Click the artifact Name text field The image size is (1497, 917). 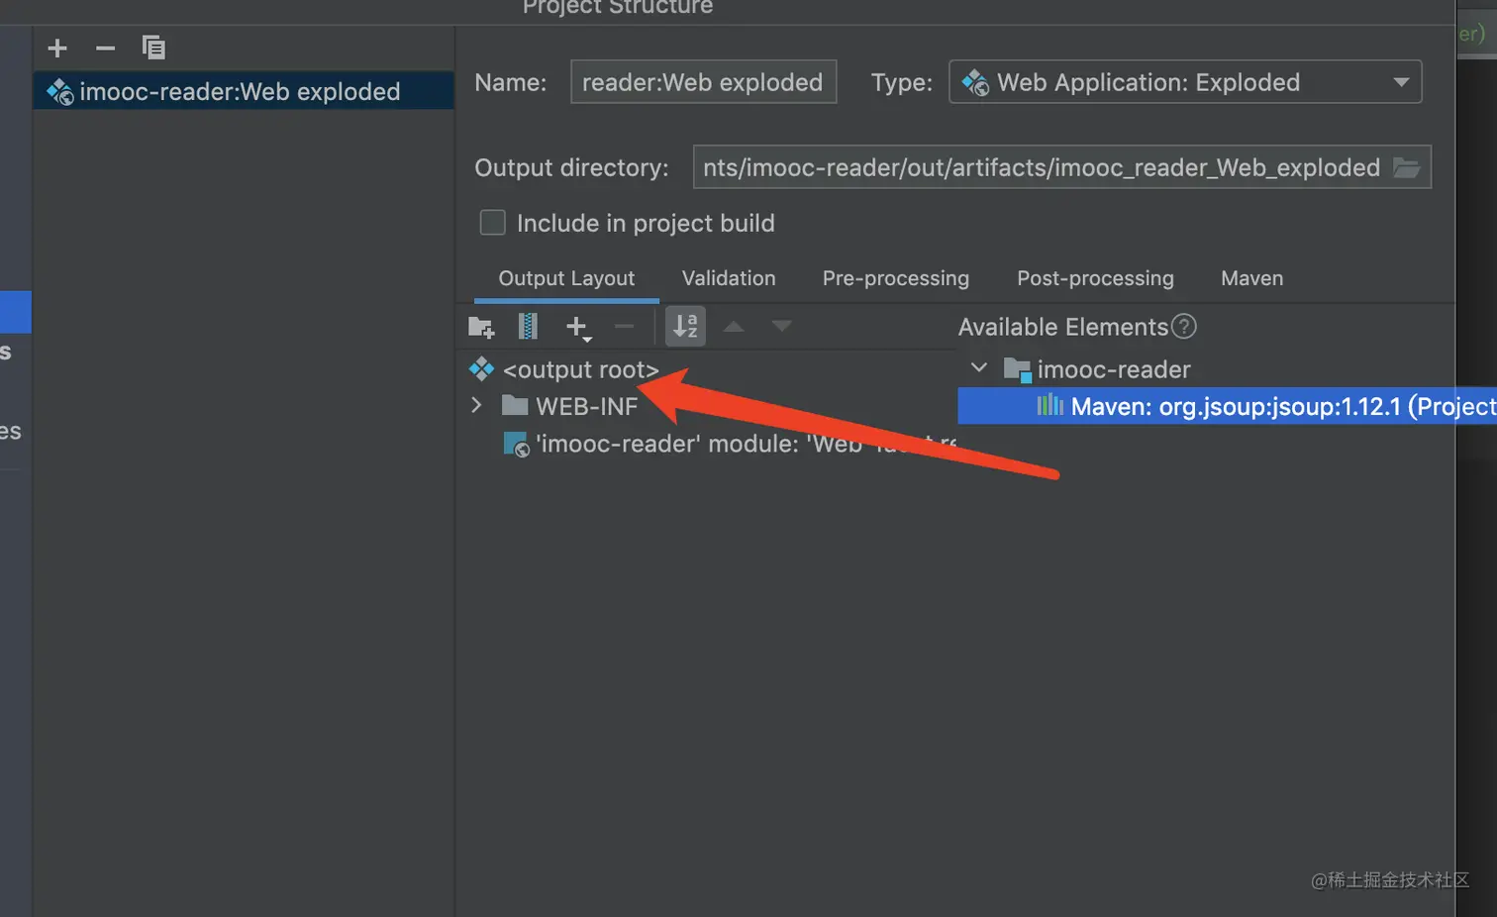(703, 82)
